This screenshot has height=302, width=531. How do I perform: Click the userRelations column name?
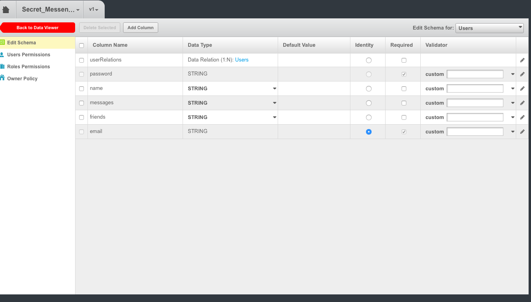(105, 60)
